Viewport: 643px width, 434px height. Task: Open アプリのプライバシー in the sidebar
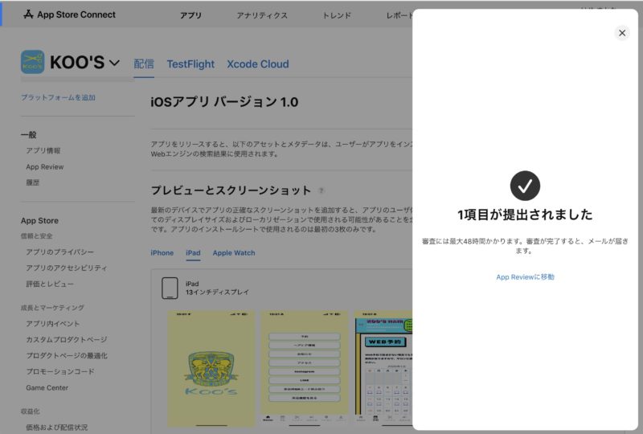(x=59, y=252)
